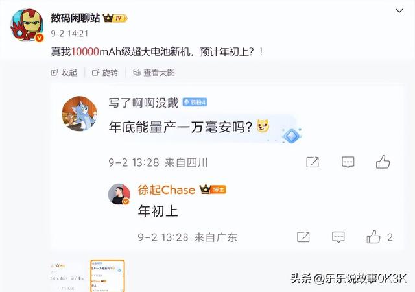Click 数码闲聊站 Iron Man avatar

27,25
